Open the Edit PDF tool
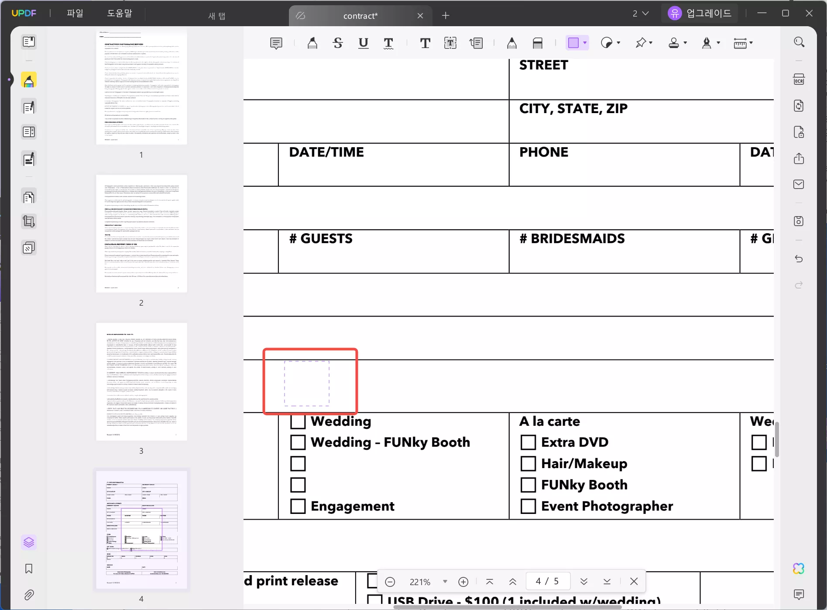Image resolution: width=827 pixels, height=610 pixels. point(29,107)
